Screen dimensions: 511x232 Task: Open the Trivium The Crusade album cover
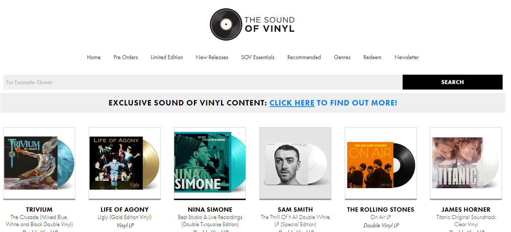39,163
